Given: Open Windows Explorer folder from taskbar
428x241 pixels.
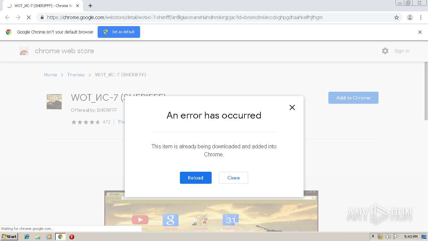Looking at the screenshot, I should [38, 237].
